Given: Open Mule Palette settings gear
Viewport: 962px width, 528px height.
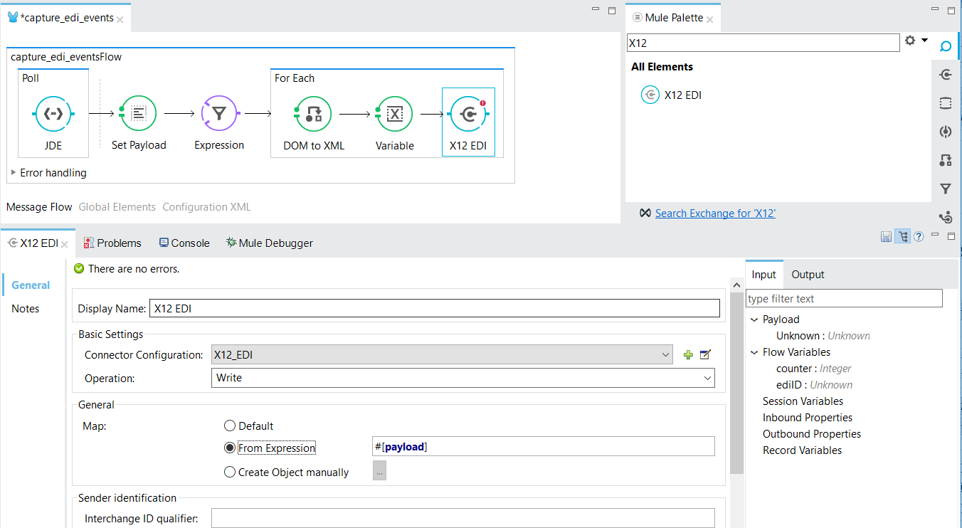Looking at the screenshot, I should pyautogui.click(x=910, y=41).
